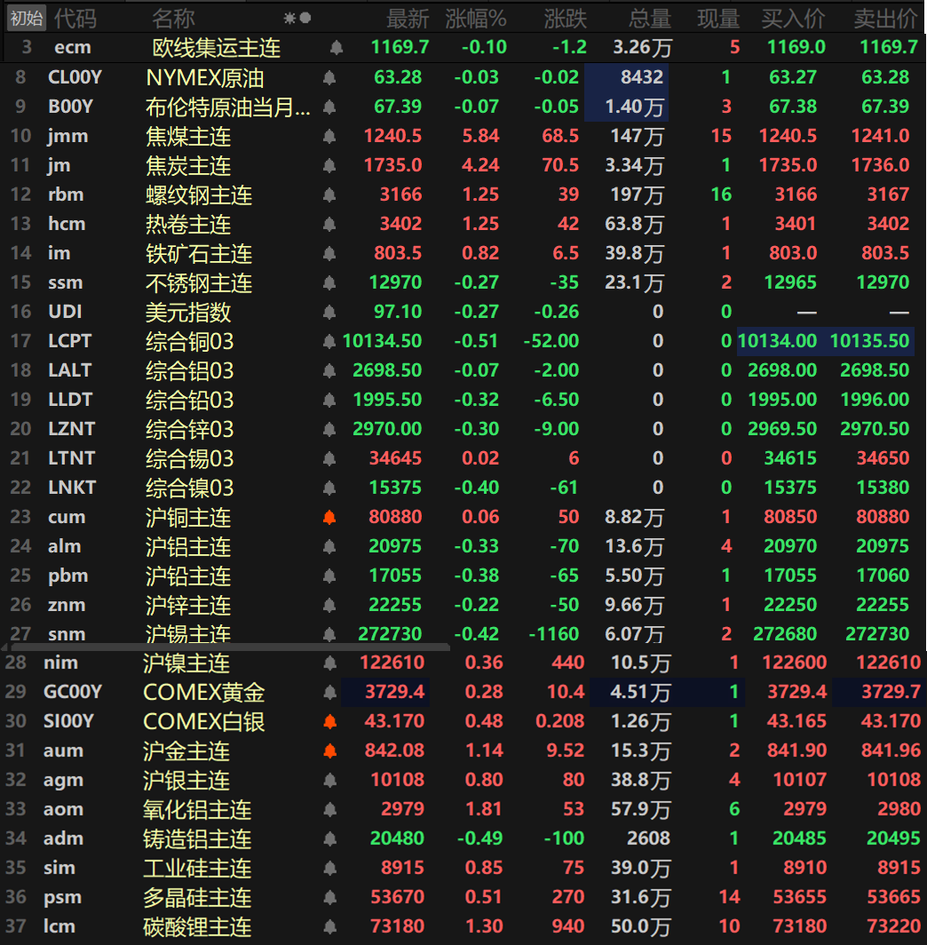
Task: Toggle alert bell for NYMEX原油
Action: 329,77
